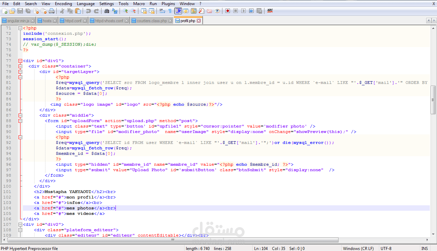Click the Print icon in toolbar
The height and width of the screenshot is (251, 437).
point(52,11)
